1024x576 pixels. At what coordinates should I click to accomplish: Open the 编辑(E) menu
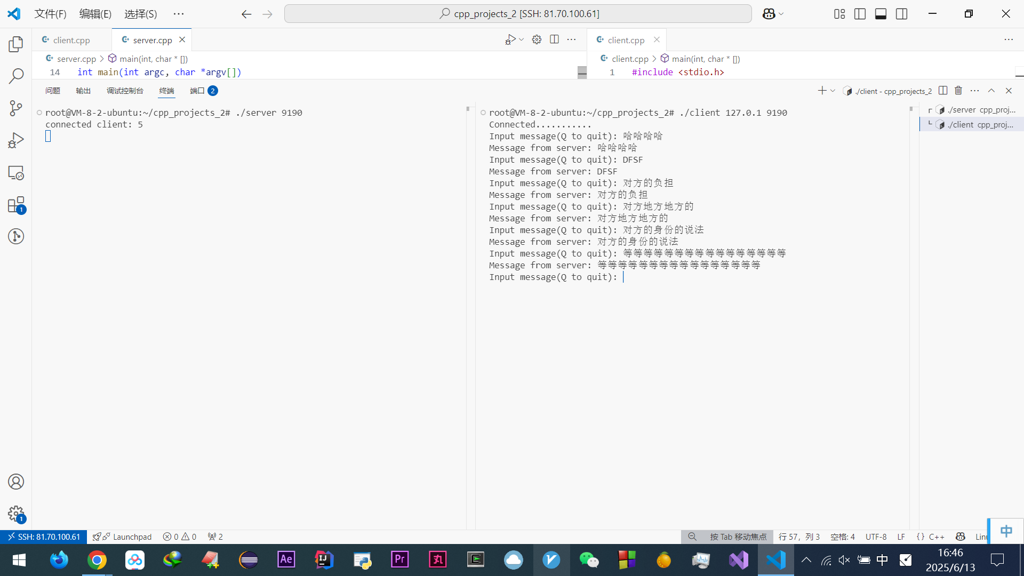click(x=95, y=14)
